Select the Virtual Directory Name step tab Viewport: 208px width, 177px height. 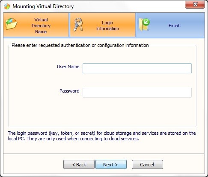click(36, 25)
